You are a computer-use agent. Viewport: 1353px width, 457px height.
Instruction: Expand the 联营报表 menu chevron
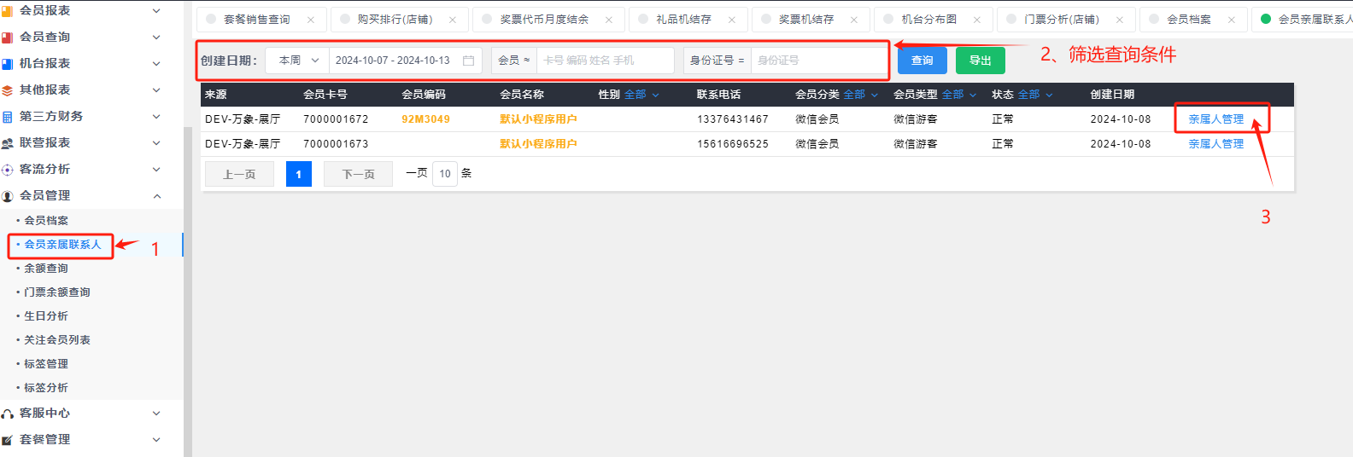(x=156, y=143)
